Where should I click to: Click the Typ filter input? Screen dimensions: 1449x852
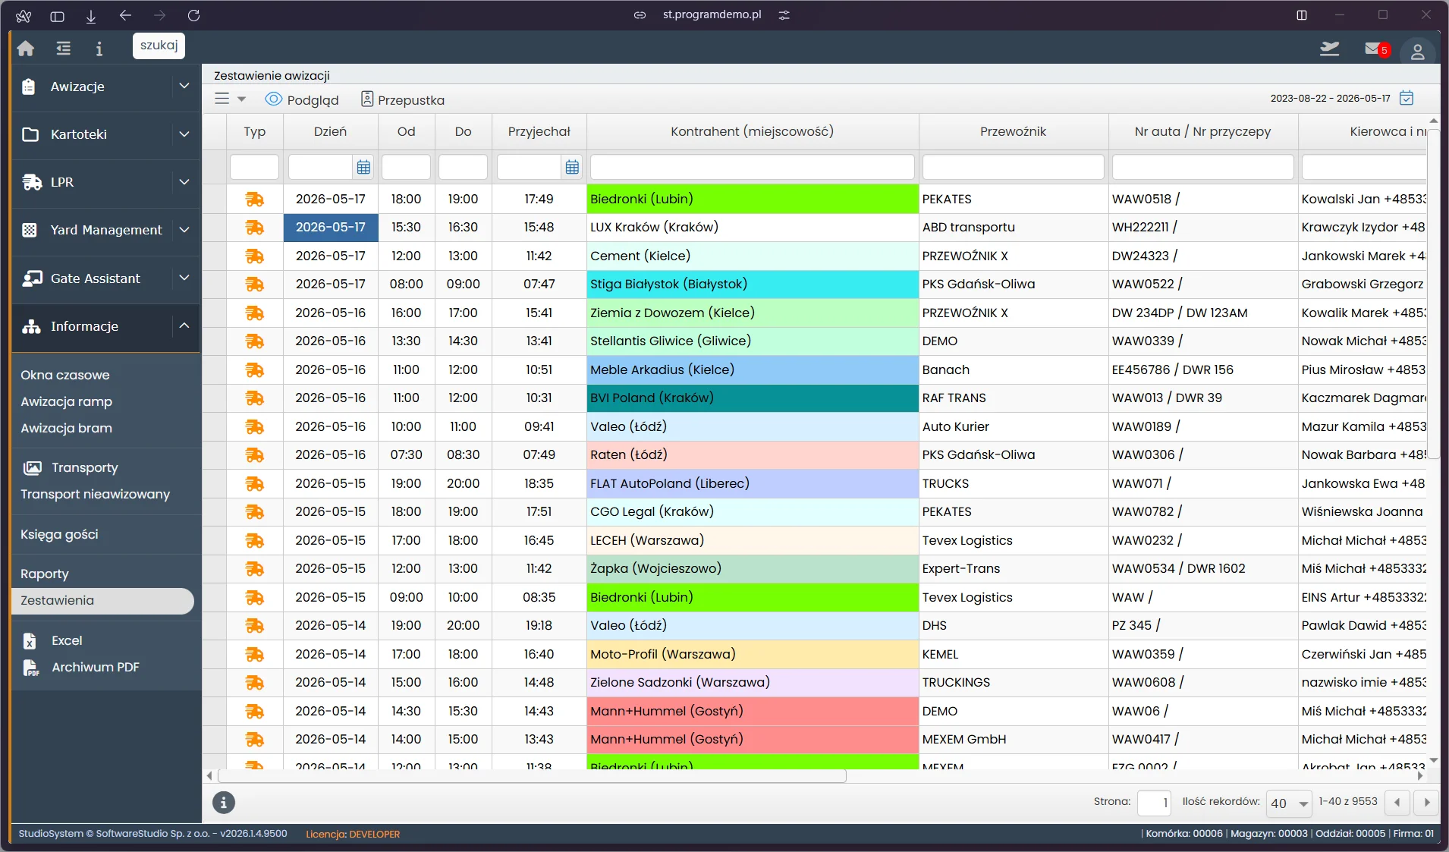pos(254,167)
